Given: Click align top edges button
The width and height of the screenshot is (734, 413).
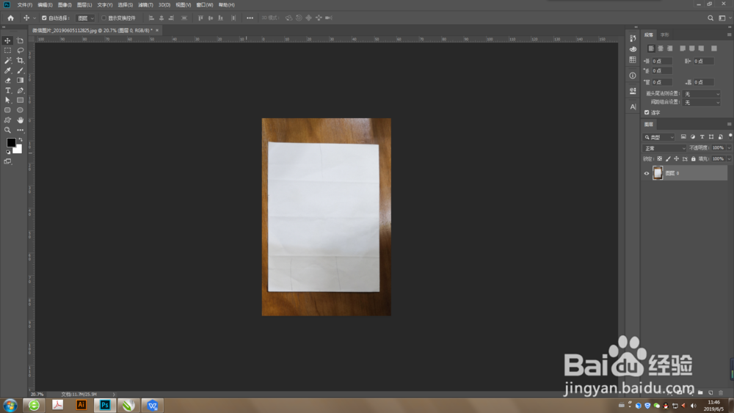Looking at the screenshot, I should 200,18.
